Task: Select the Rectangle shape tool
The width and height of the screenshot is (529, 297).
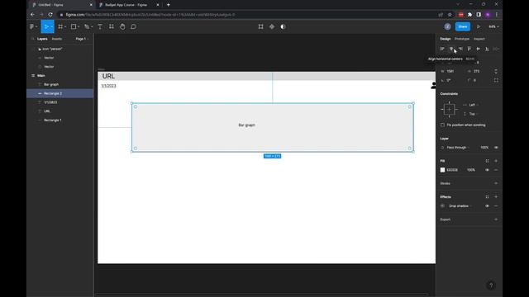Action: (74, 26)
